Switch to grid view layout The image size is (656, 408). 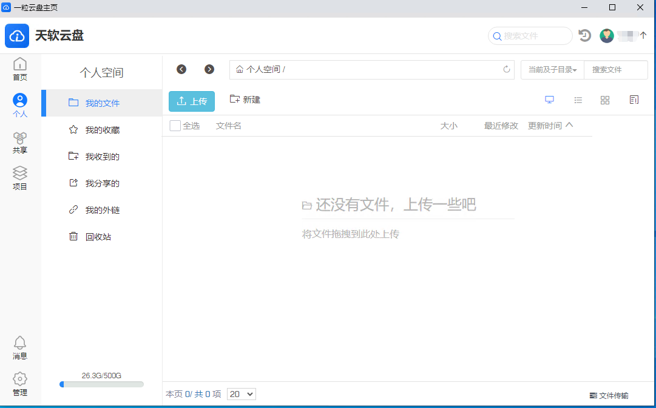tap(605, 100)
